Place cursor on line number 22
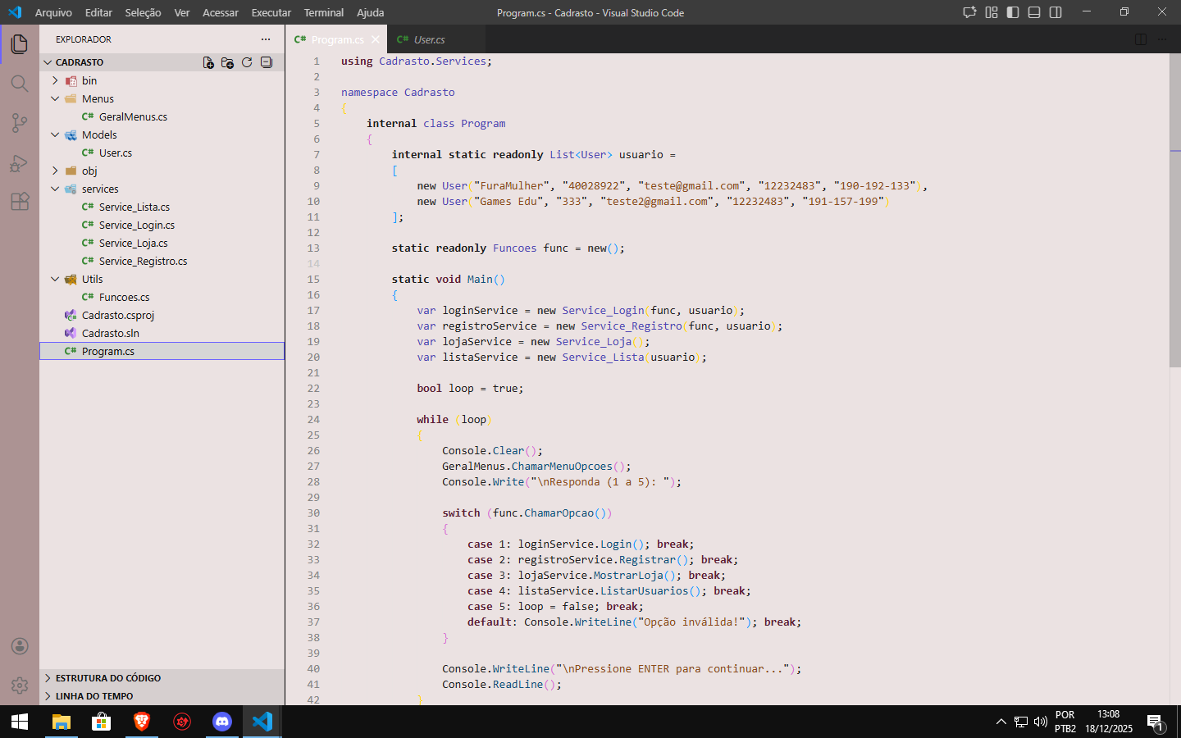The image size is (1181, 738). [313, 388]
